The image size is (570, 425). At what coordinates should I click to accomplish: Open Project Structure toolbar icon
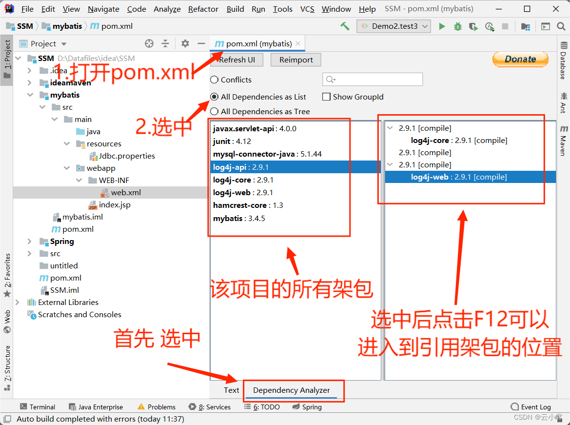click(525, 26)
